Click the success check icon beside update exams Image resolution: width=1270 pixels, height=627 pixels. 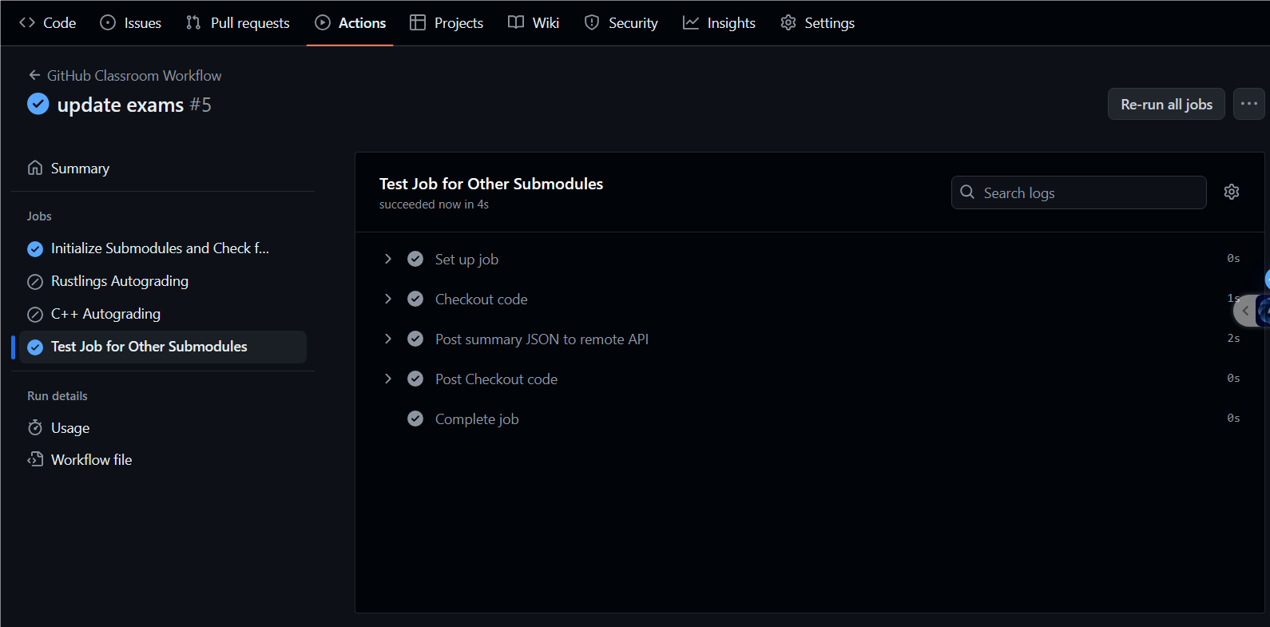click(x=38, y=104)
